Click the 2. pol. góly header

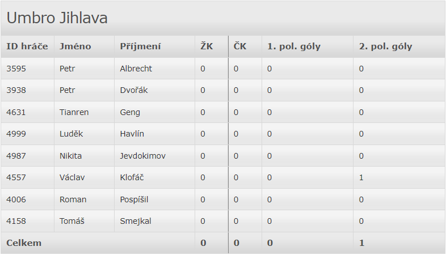(x=386, y=46)
